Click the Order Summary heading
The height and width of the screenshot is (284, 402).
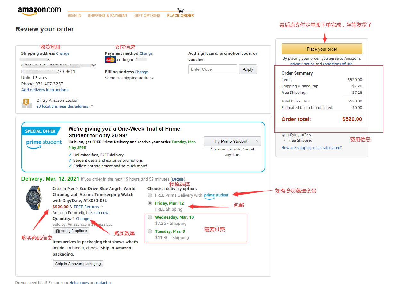coord(297,73)
